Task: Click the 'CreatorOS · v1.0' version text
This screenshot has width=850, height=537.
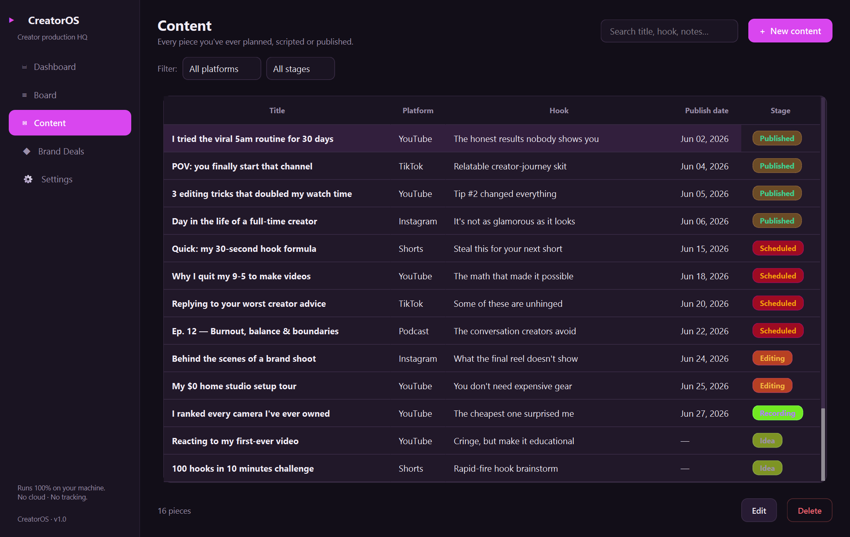Action: (42, 519)
